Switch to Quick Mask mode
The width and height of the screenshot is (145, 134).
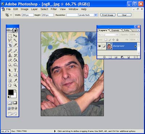pos(15,103)
